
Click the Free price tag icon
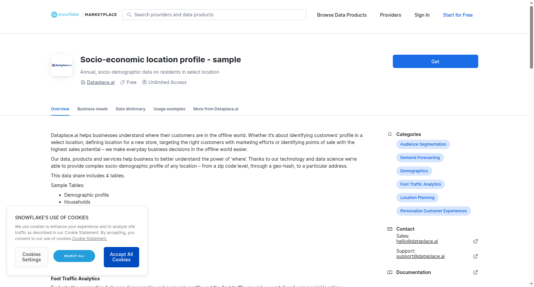click(122, 82)
